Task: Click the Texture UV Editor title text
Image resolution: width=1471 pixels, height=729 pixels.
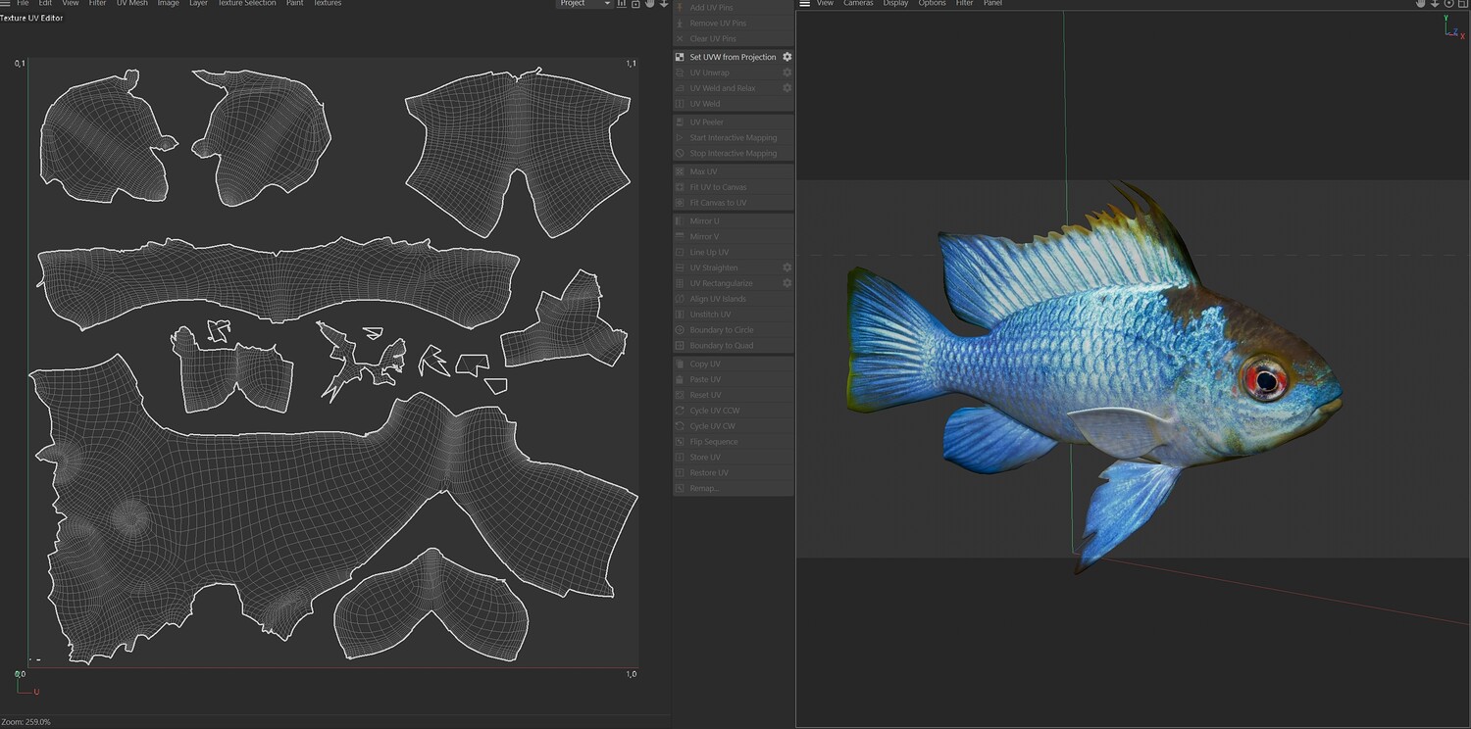Action: [31, 19]
